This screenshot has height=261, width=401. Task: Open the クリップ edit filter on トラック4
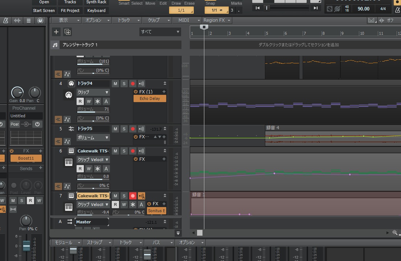pos(93,92)
